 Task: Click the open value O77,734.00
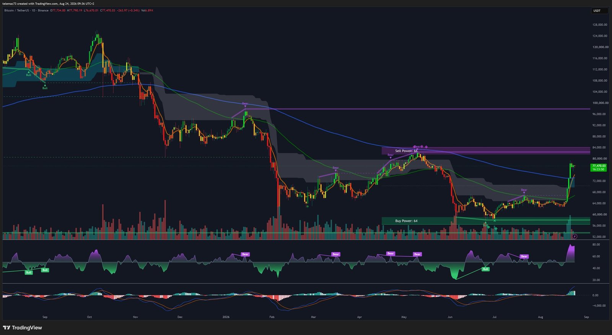[x=58, y=10]
